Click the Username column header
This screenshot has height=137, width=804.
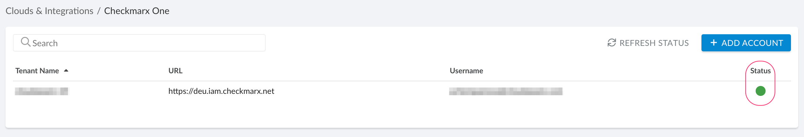point(466,71)
